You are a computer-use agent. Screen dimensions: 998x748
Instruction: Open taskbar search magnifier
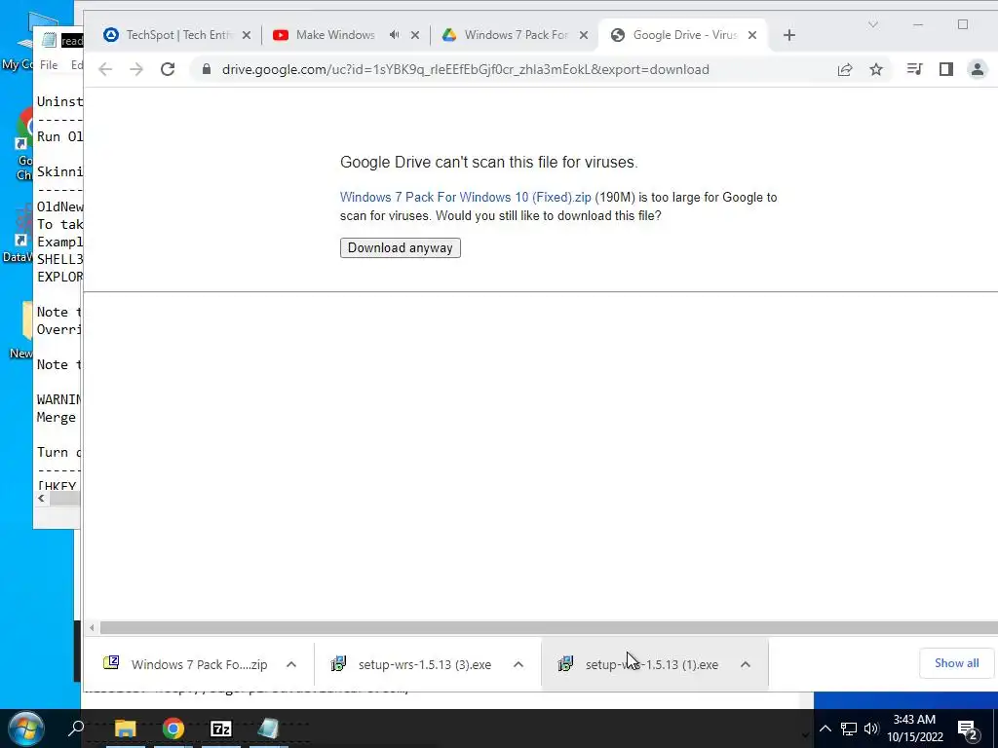coord(76,728)
